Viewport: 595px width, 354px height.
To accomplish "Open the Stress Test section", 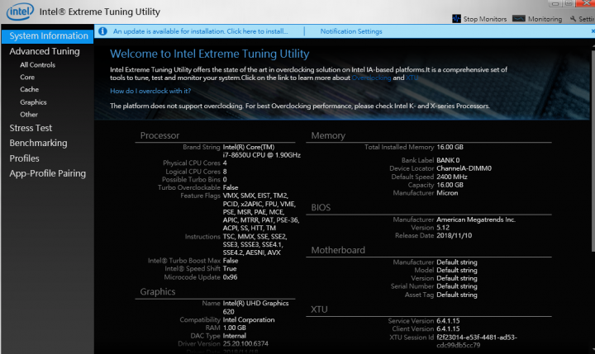I will click(31, 128).
